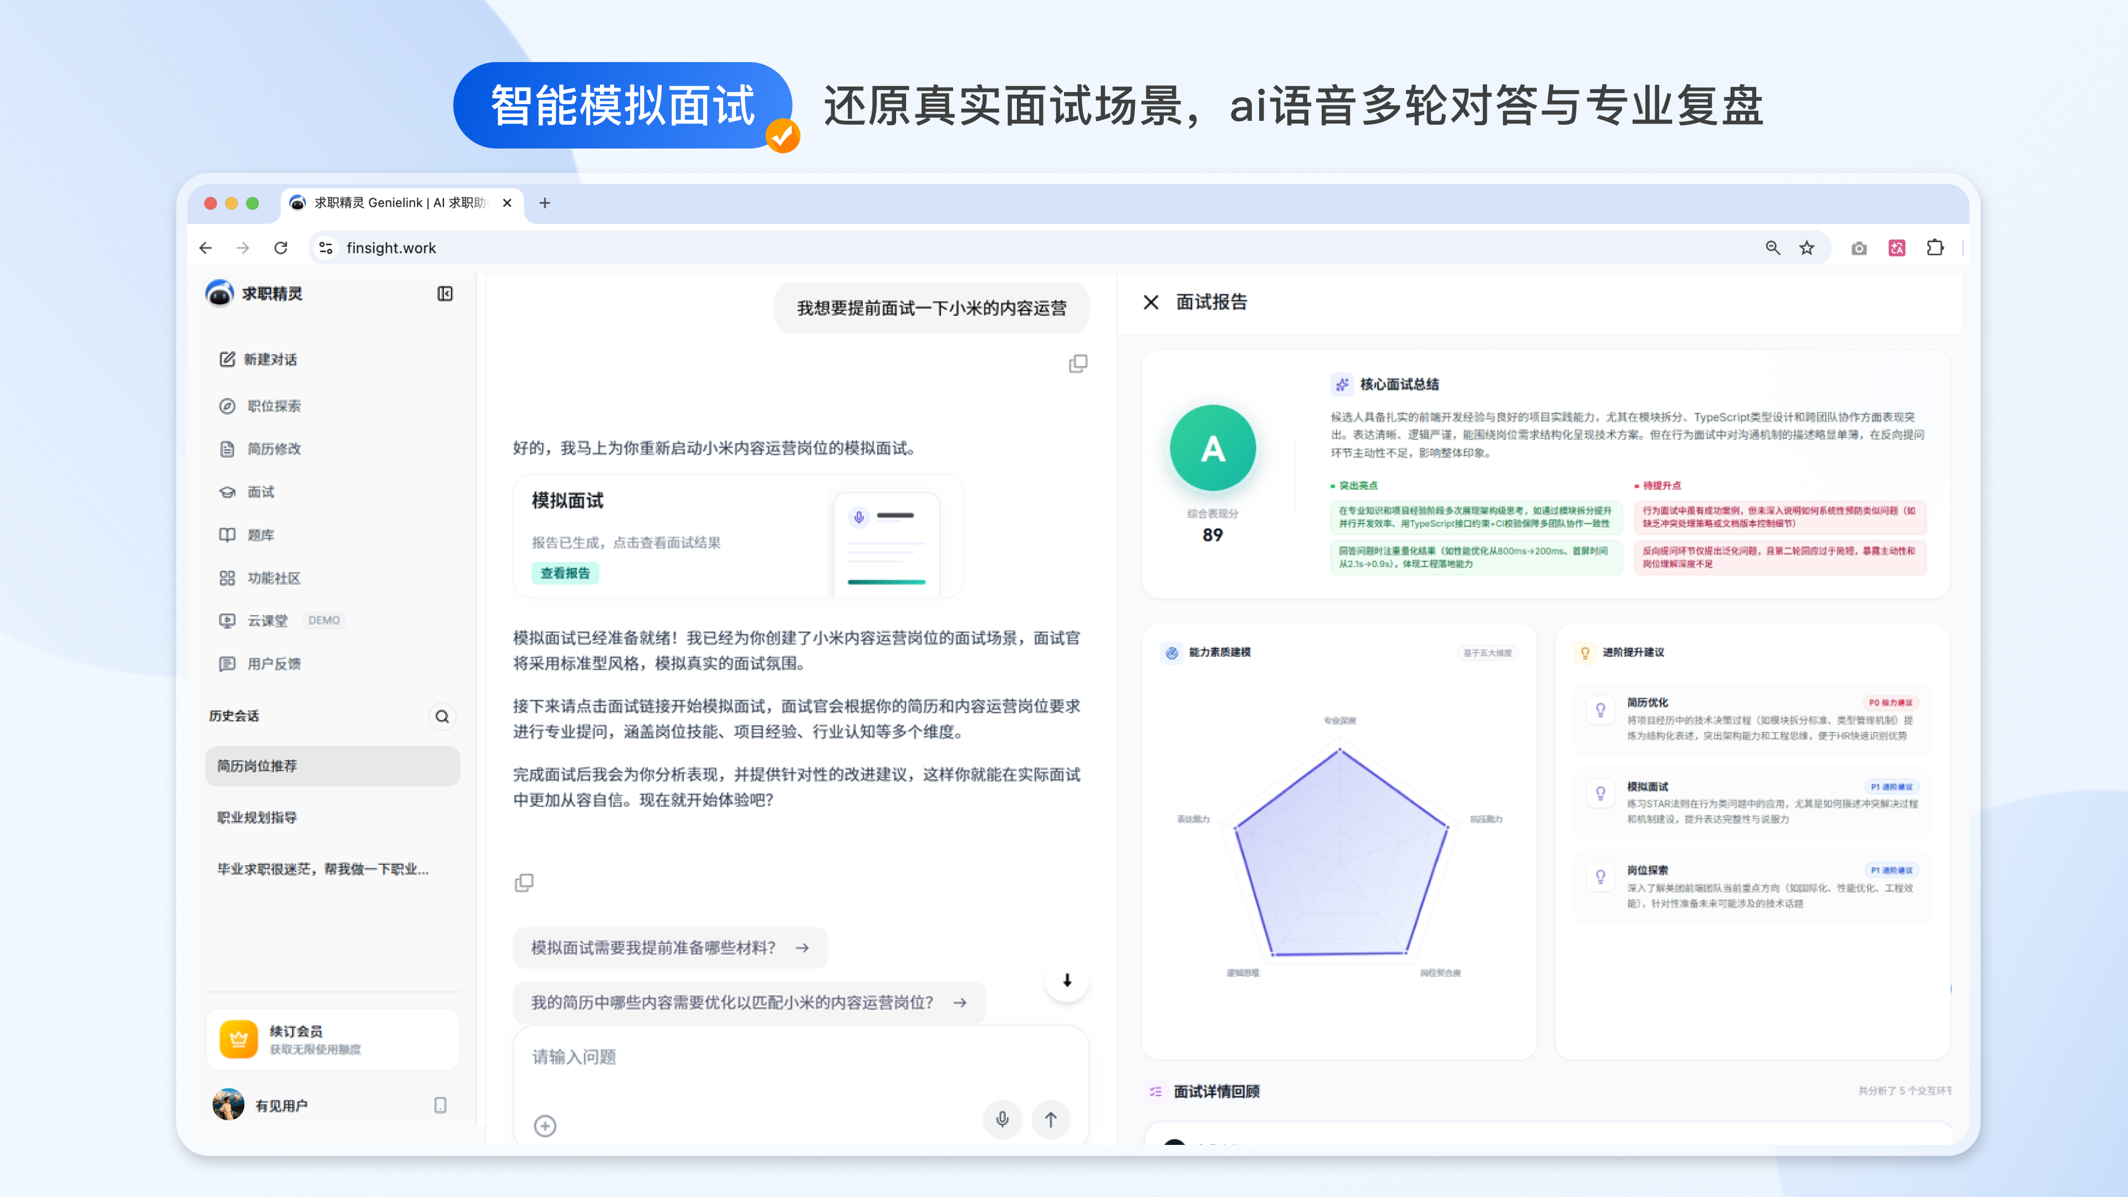Click the grade A score badge

click(1212, 448)
